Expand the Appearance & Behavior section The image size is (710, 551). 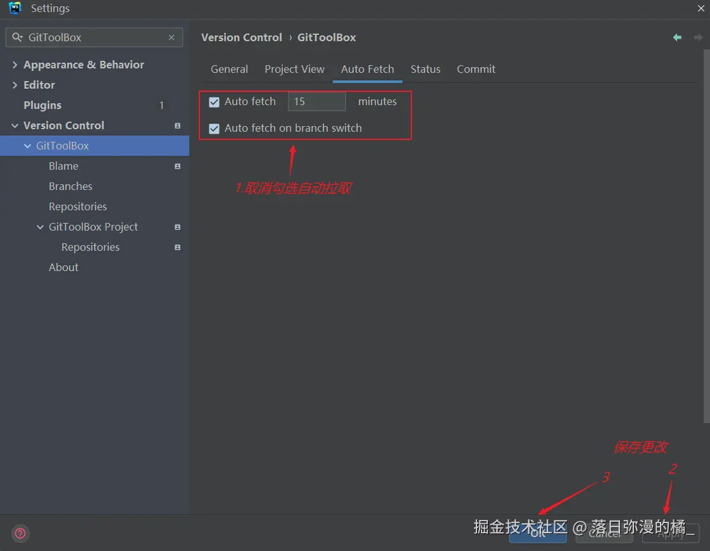(x=14, y=65)
